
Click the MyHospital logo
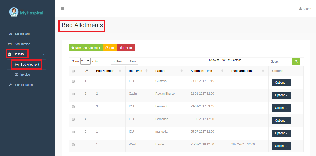tap(26, 12)
